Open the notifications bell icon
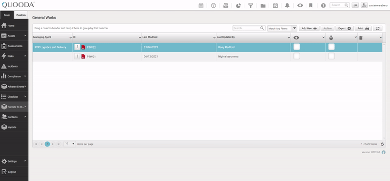This screenshot has width=390, height=181. (x=287, y=5)
